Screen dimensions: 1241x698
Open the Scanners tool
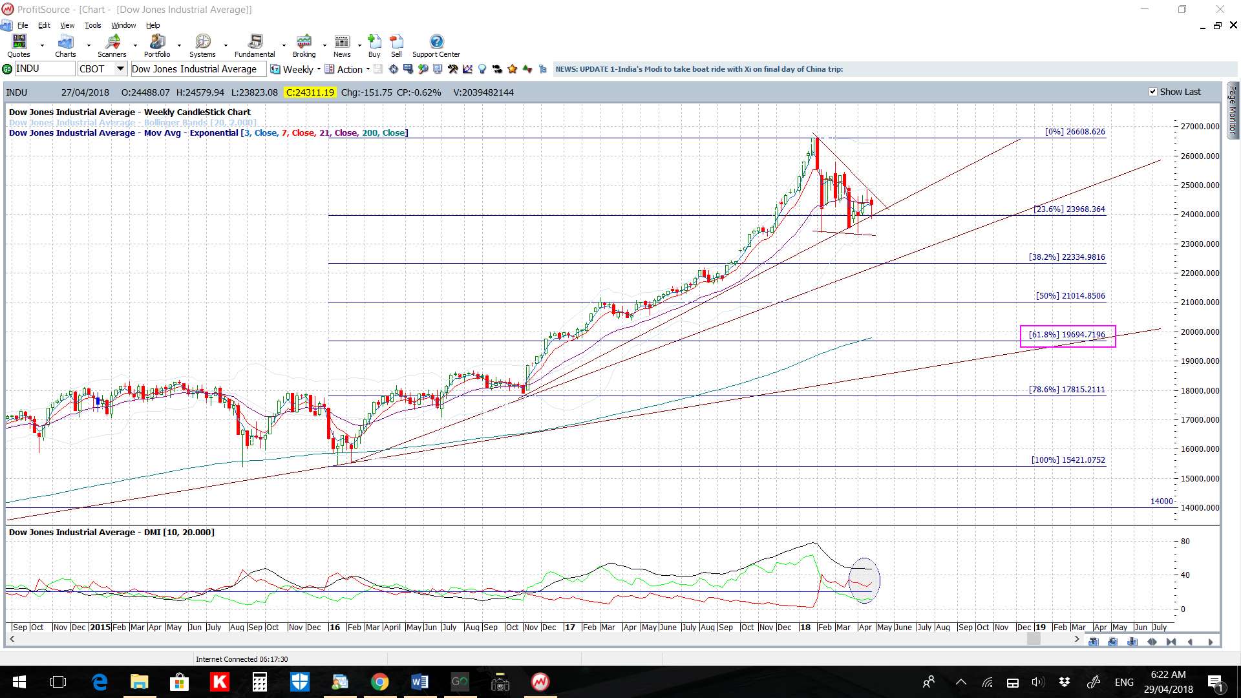tap(112, 46)
